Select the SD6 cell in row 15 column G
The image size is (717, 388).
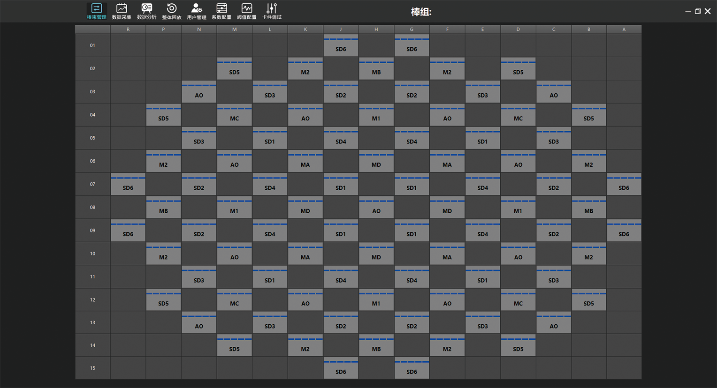tap(412, 368)
